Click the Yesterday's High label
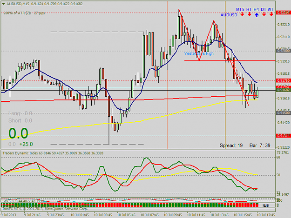Image resolution: width=291 pixels, height=218 pixels. click(199, 53)
